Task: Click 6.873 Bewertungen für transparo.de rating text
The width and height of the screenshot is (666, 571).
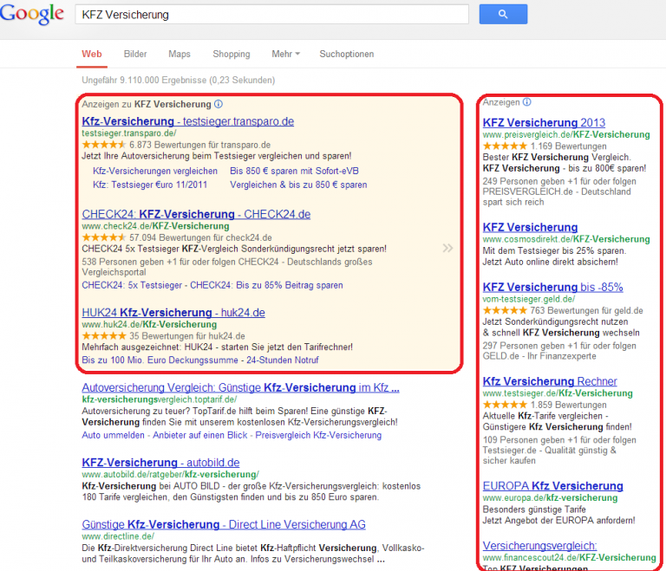Action: coord(199,145)
